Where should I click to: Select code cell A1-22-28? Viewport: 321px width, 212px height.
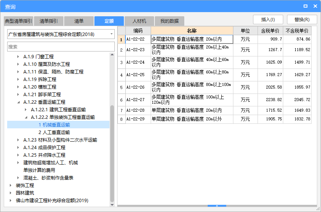pyautogui.click(x=138, y=111)
